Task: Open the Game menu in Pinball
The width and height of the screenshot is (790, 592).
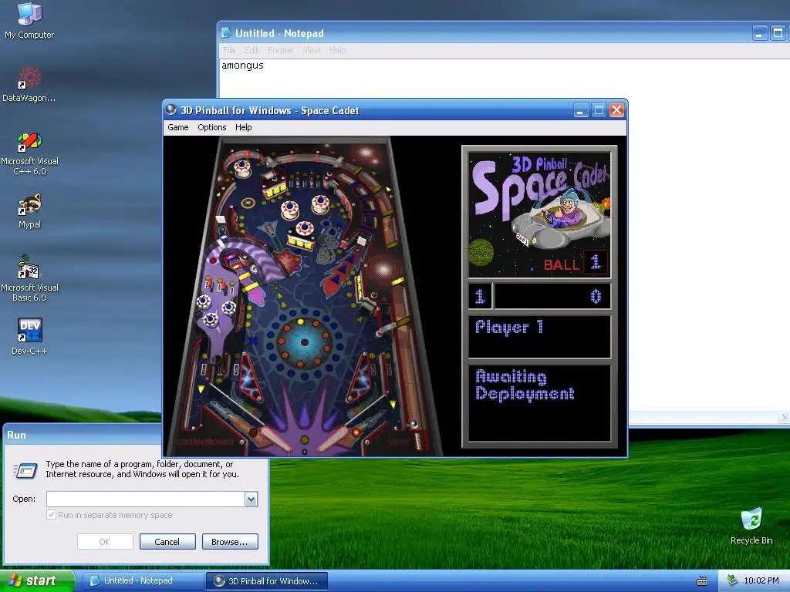Action: (x=178, y=127)
